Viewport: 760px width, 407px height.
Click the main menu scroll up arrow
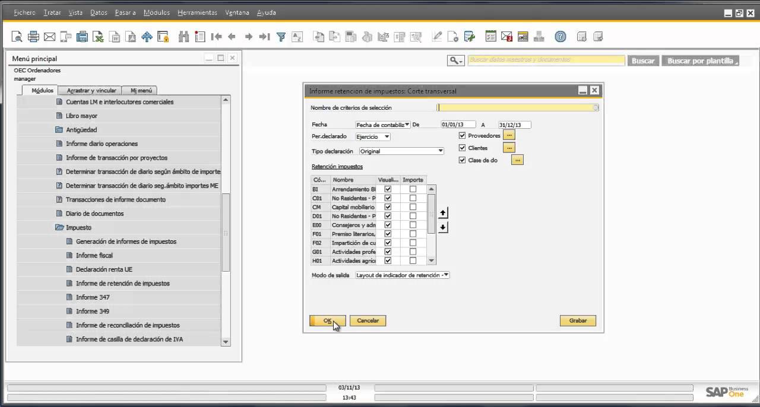[226, 100]
